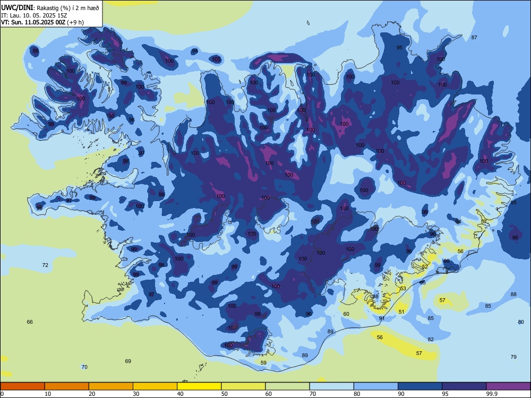
Task: Pick the gold 30–40 legend swatch
Action: (155, 386)
